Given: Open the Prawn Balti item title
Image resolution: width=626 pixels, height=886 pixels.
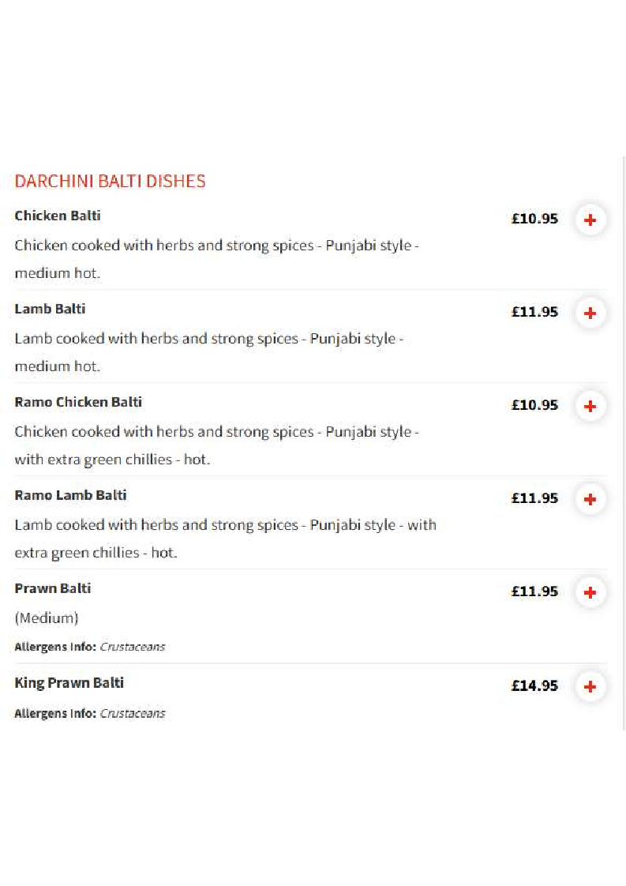Looking at the screenshot, I should (53, 589).
